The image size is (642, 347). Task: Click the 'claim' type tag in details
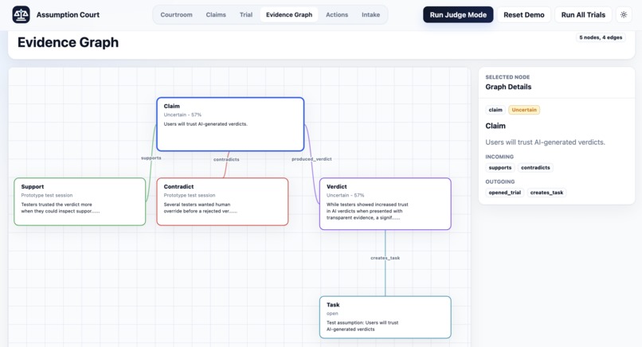(495, 110)
